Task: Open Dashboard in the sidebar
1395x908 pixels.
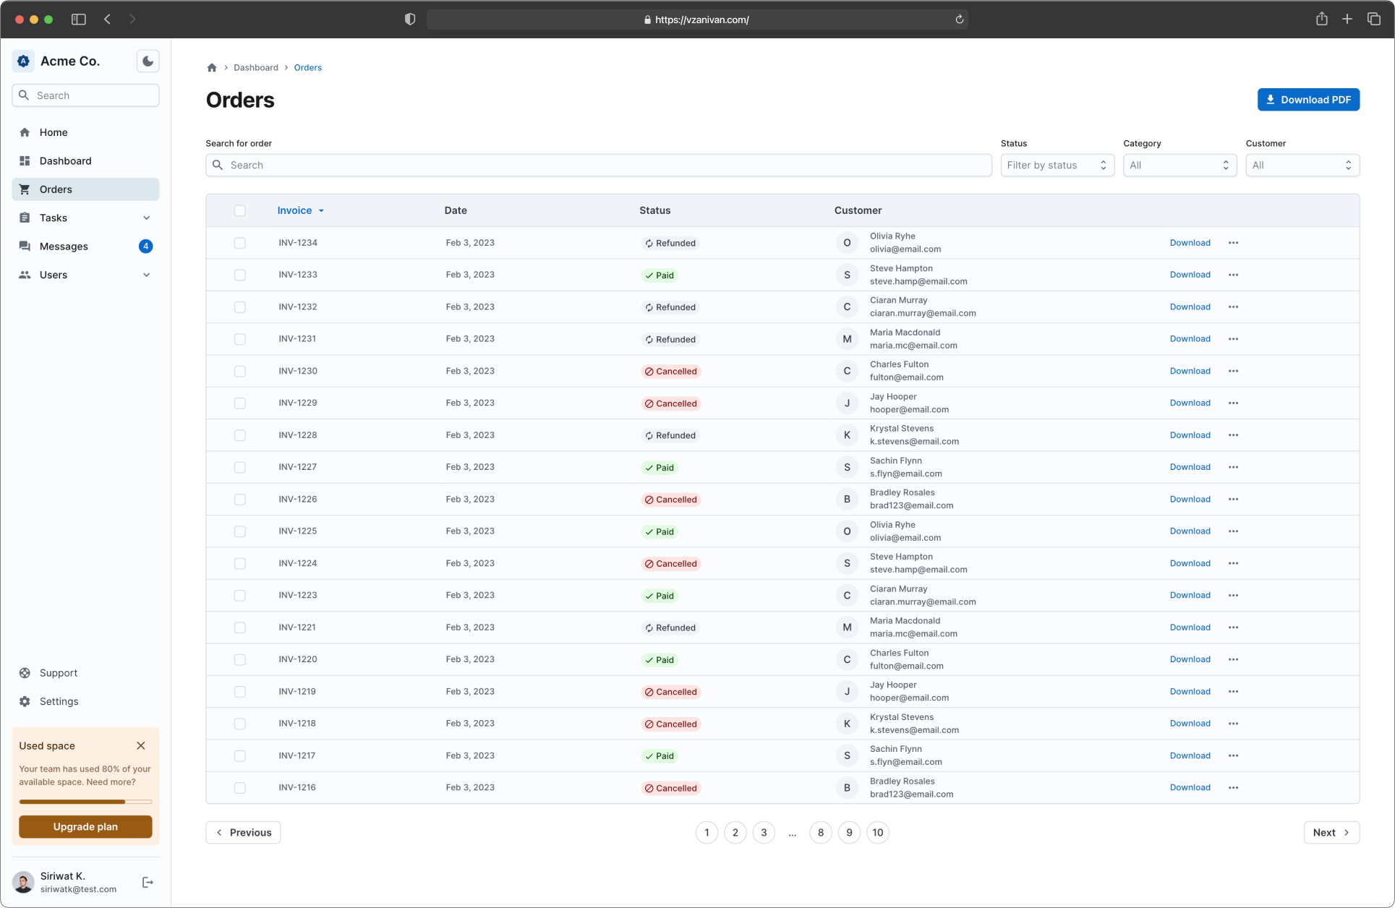Action: pyautogui.click(x=85, y=160)
